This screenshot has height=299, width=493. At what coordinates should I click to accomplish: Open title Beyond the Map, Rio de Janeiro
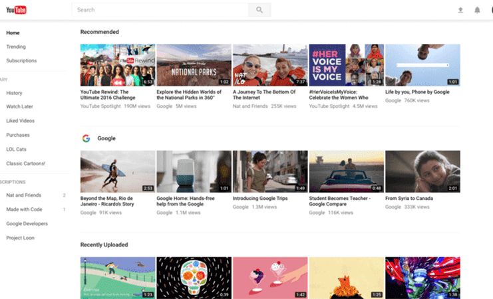tap(107, 201)
